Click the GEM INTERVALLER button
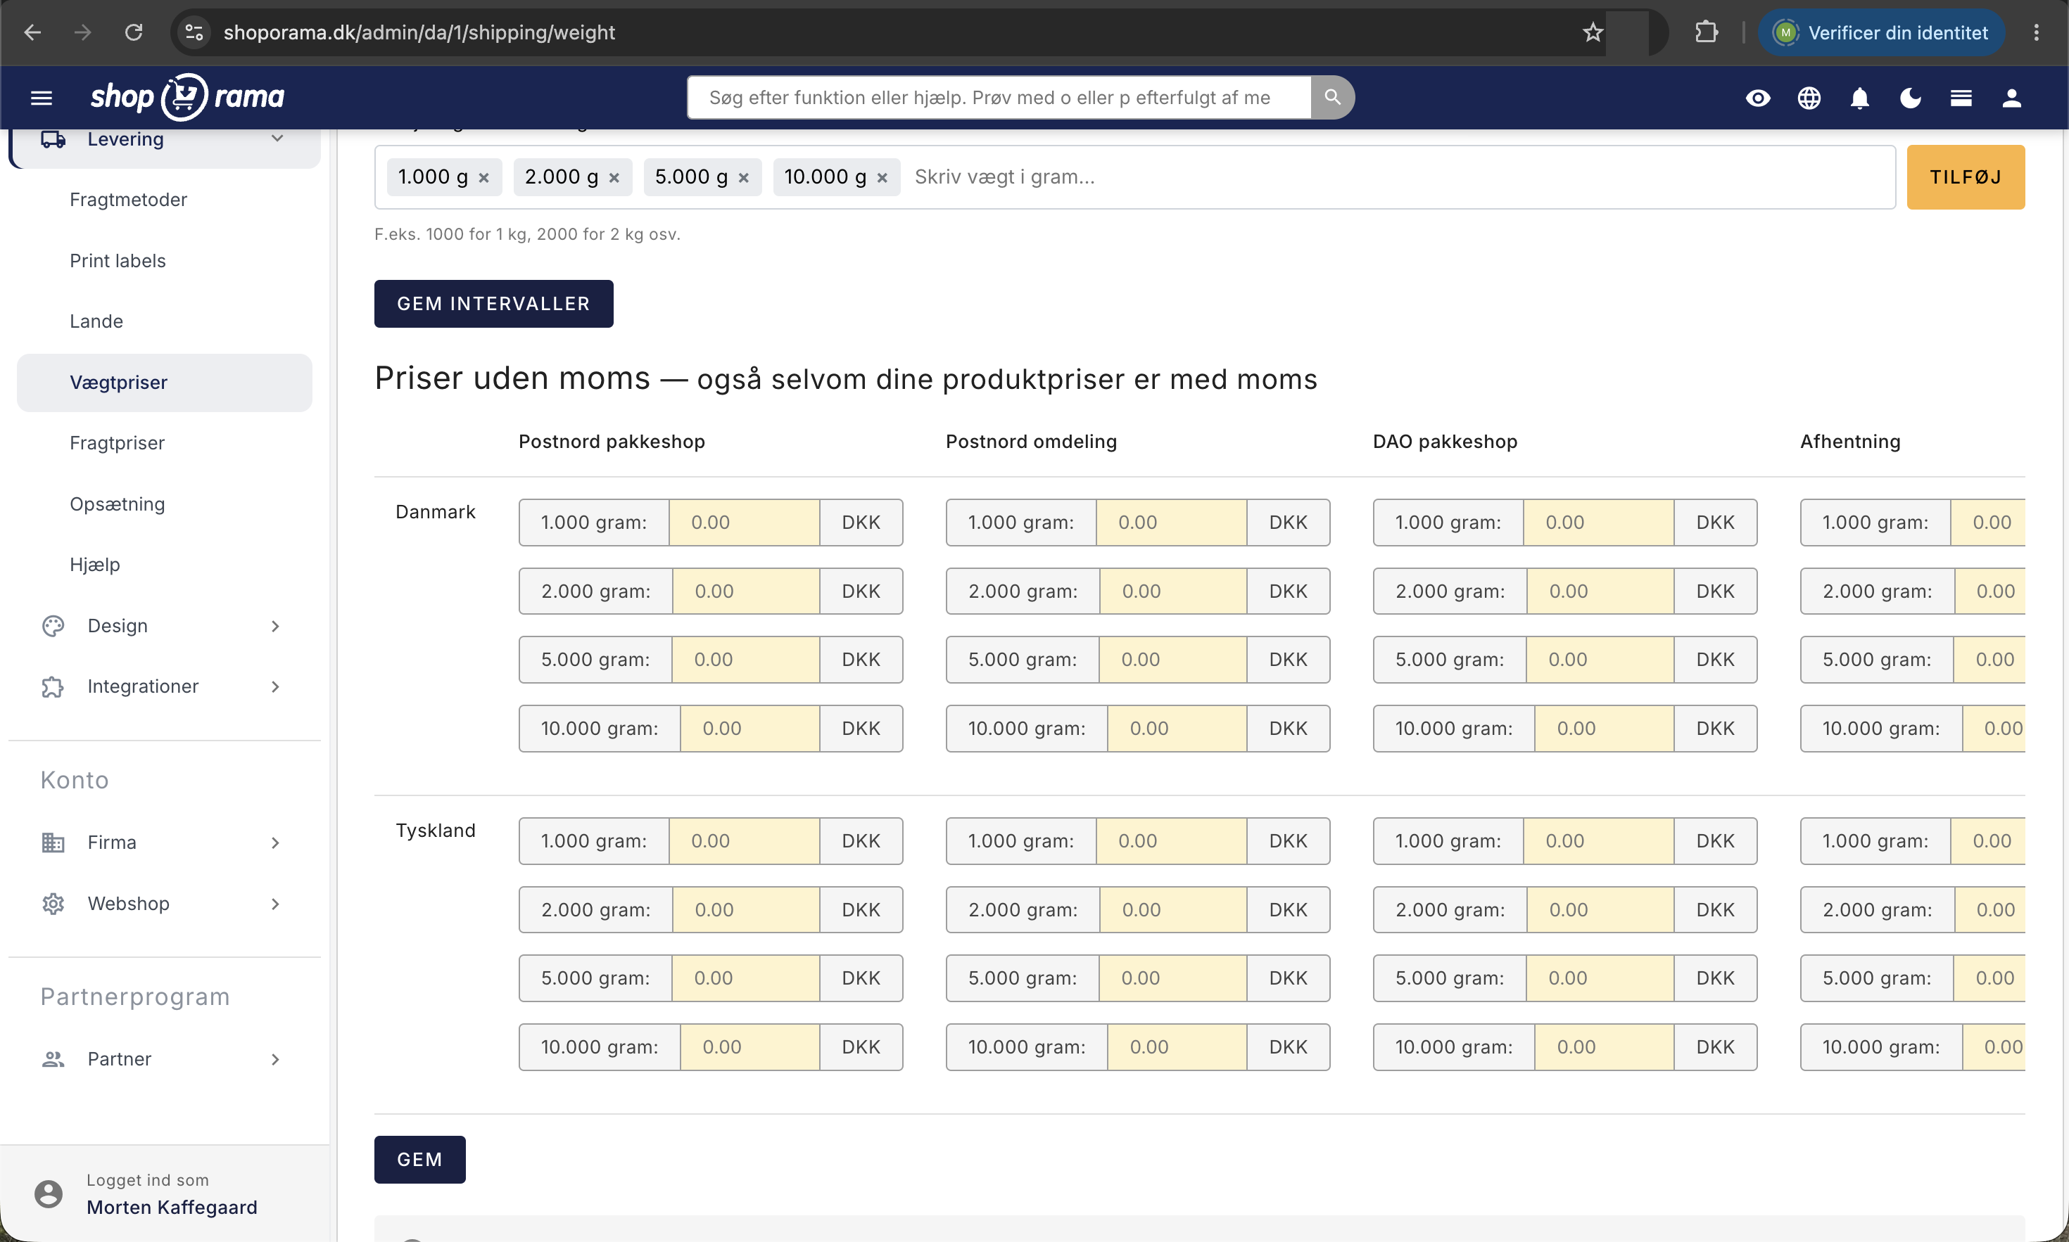 pos(493,304)
